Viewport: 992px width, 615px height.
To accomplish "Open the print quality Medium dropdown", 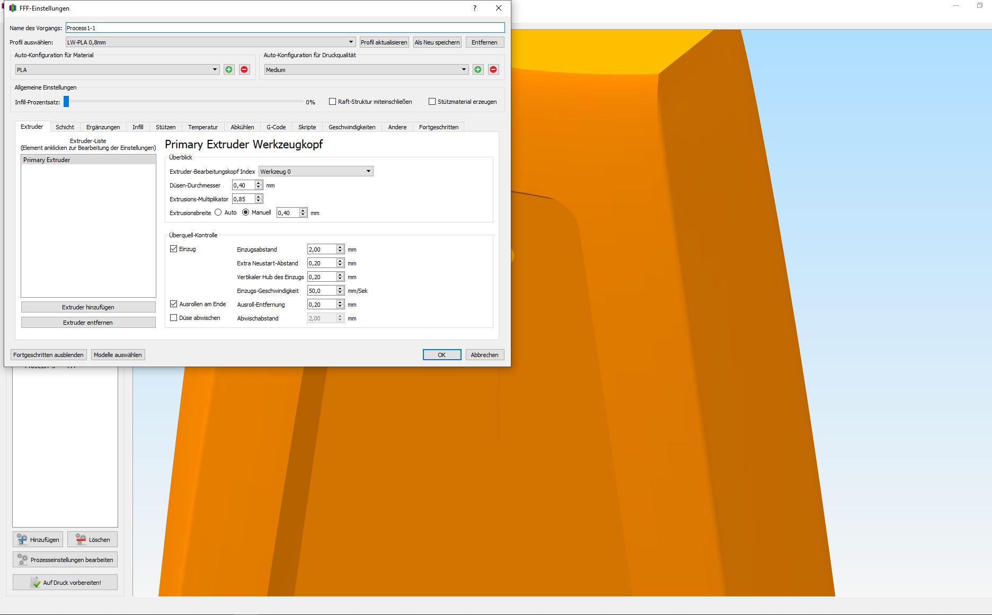I will pyautogui.click(x=366, y=69).
